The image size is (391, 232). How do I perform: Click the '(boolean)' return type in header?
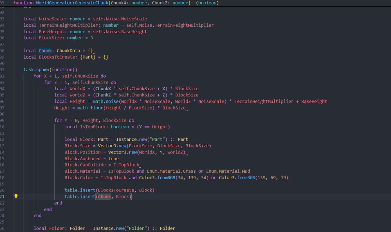click(208, 3)
